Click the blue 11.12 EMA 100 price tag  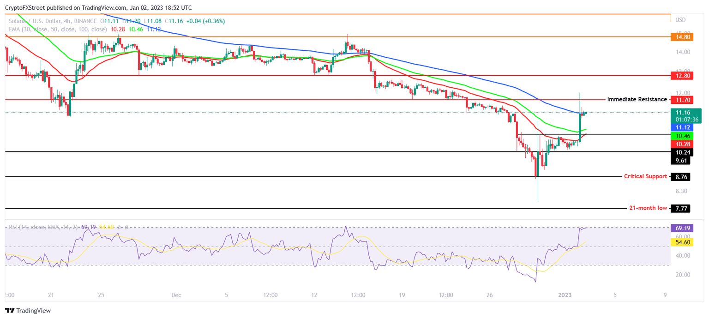(681, 127)
